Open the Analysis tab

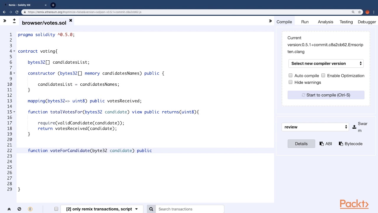[x=325, y=22]
